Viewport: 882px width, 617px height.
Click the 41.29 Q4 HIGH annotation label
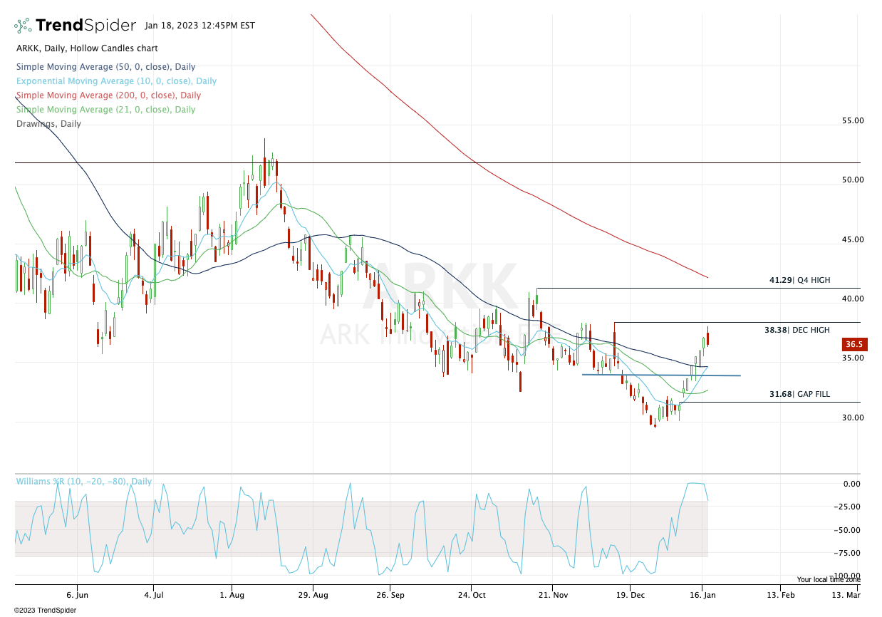799,281
